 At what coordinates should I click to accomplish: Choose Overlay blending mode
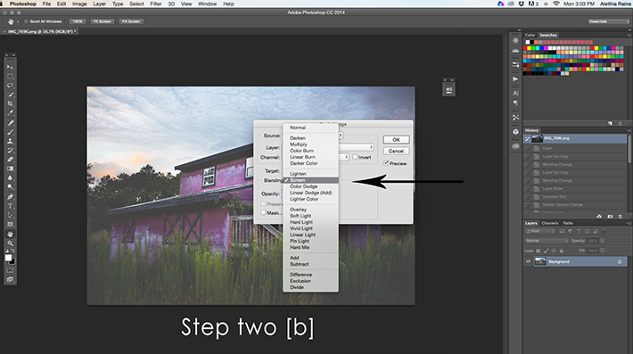(x=298, y=210)
